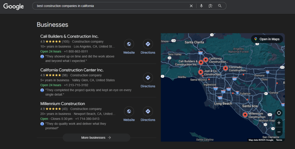This screenshot has width=295, height=149.
Task: Open Millennium Construction website icon
Action: point(129,111)
